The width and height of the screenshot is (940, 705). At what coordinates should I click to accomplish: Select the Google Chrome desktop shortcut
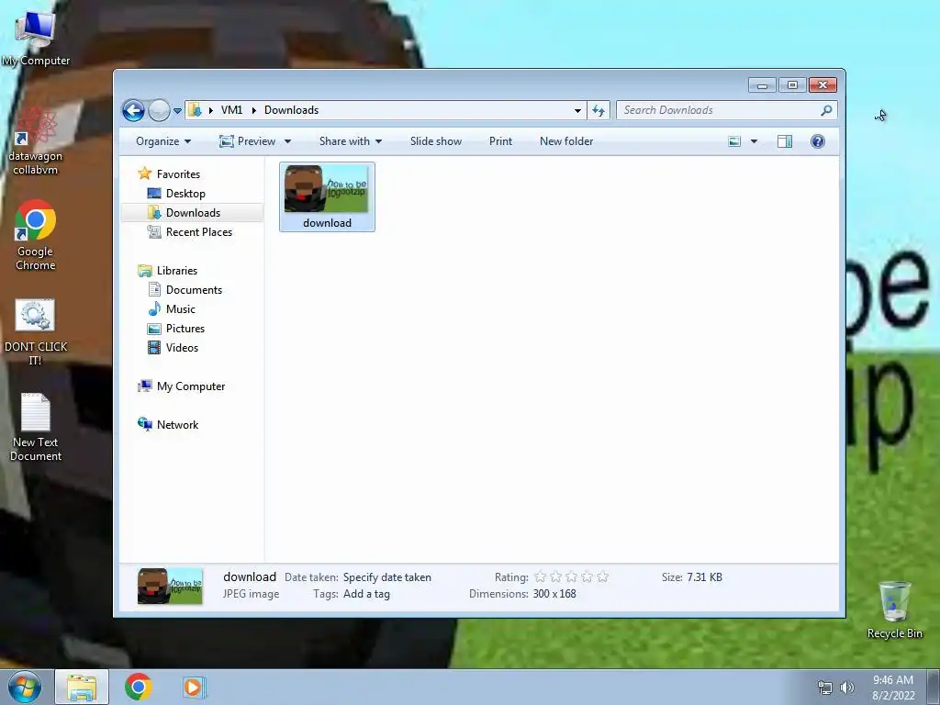point(36,235)
